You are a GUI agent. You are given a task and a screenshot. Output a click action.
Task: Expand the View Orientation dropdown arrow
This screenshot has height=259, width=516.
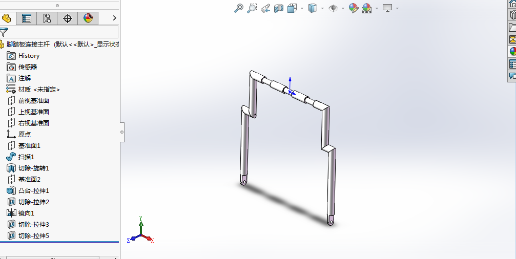point(302,9)
